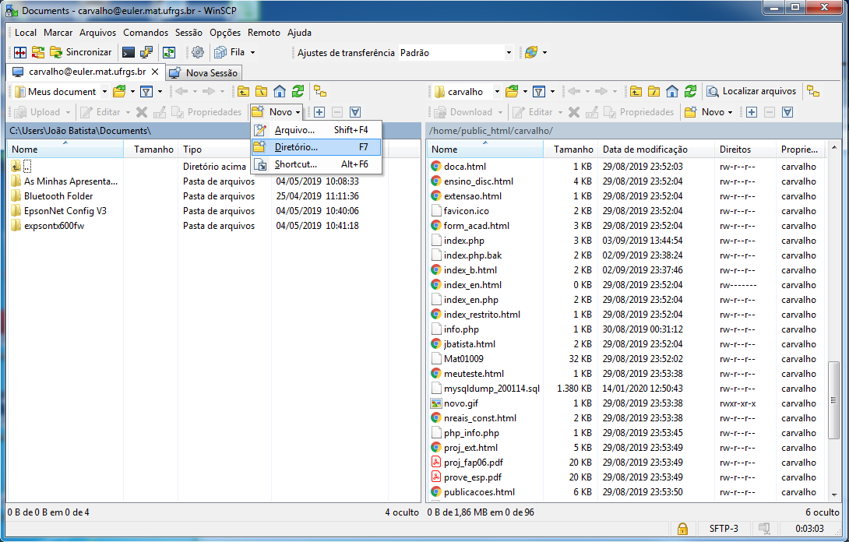Expand carvalho remote directory dropdown
849x542 pixels.
coord(497,92)
